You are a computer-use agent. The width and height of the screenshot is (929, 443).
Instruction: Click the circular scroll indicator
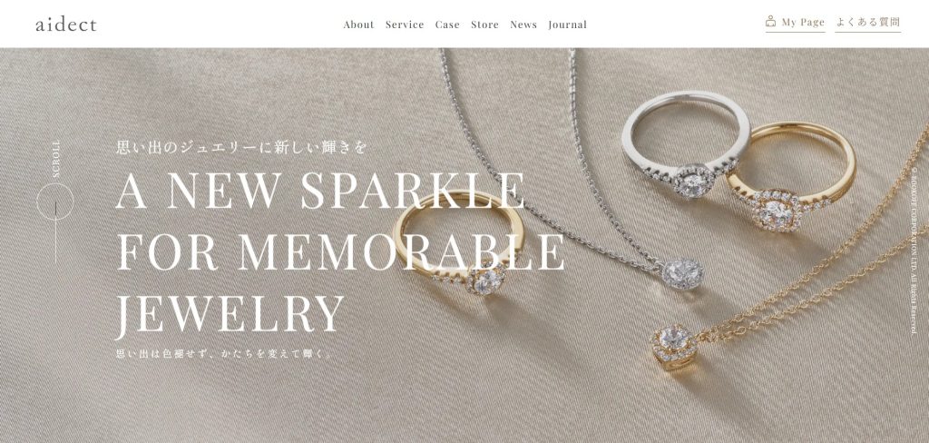click(x=55, y=202)
